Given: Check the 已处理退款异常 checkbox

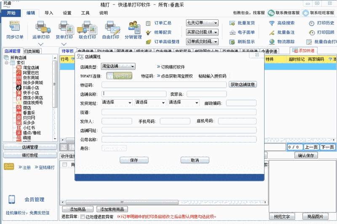Looking at the screenshot, I should point(83,217).
